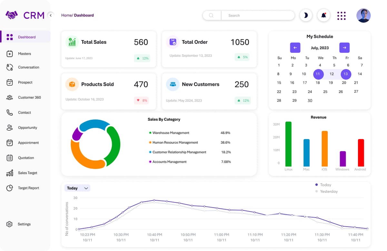The image size is (387, 251).
Task: Select the Conversation sidebar icon
Action: click(9, 67)
